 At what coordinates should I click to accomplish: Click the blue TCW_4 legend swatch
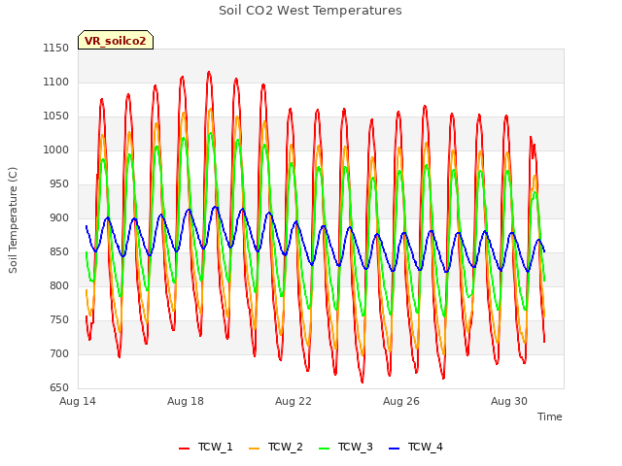395,448
